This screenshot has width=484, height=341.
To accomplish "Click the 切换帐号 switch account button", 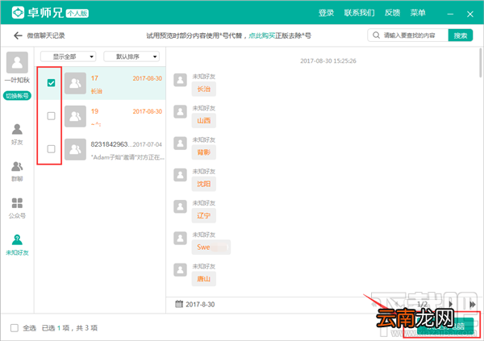I will click(x=17, y=96).
